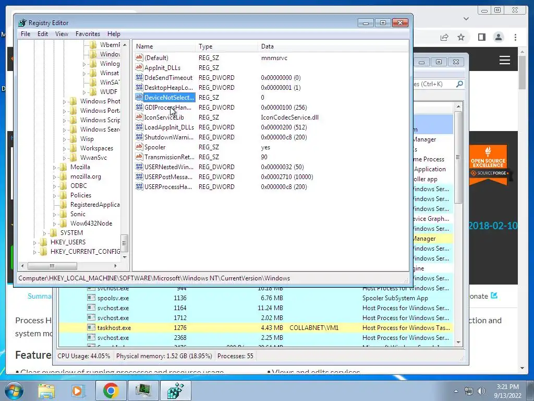Click the (Default) value string icon
Viewport: 534px width, 401px height.
[139, 57]
